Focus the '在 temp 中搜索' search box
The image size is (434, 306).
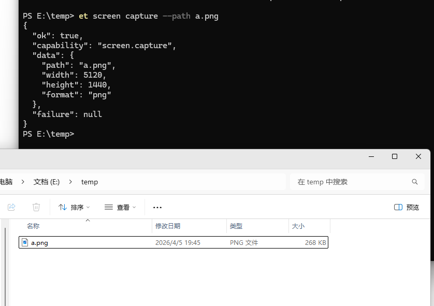(x=357, y=182)
